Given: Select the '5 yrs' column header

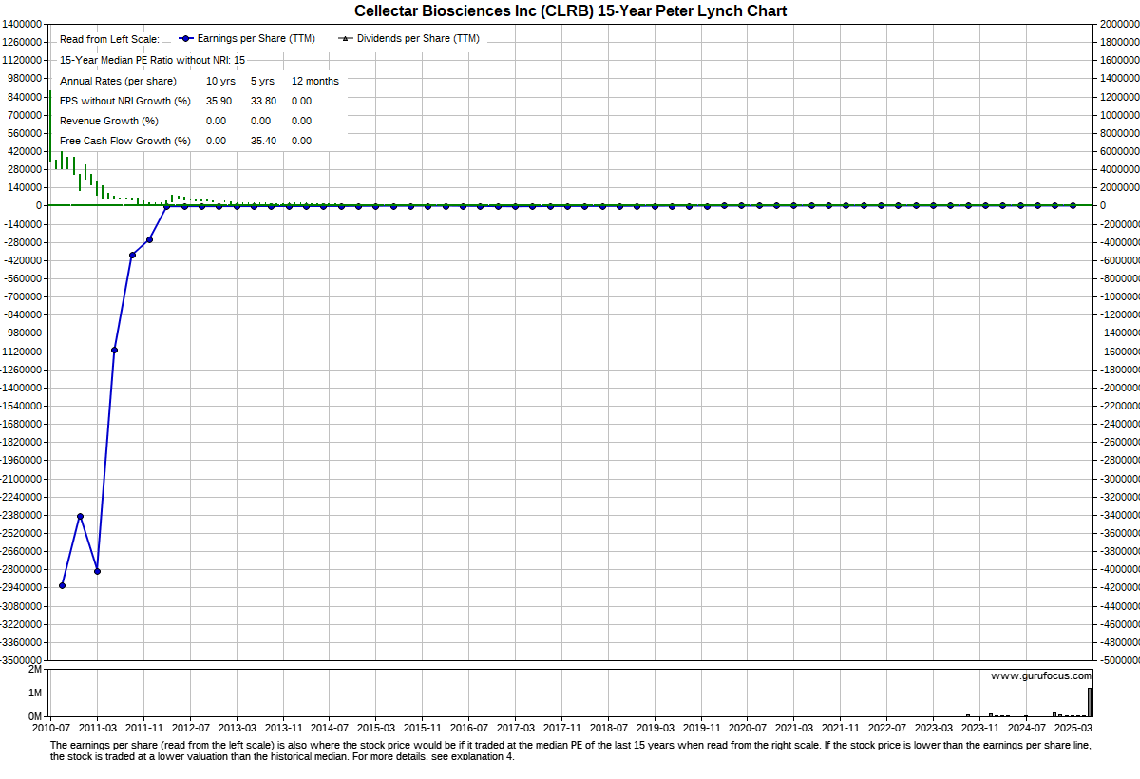Looking at the screenshot, I should pos(262,81).
